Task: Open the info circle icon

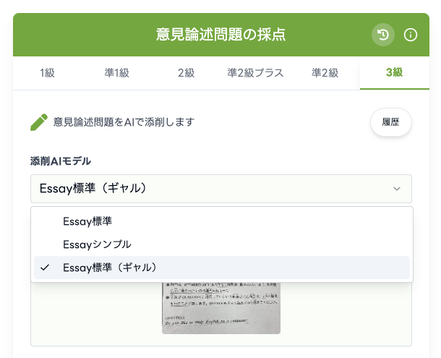Action: [411, 34]
